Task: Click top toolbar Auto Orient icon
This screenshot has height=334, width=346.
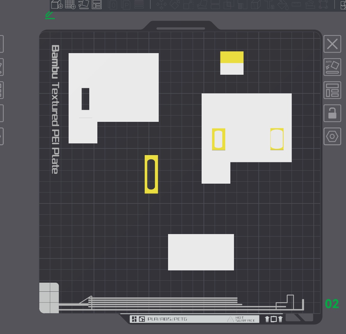Action: [x=84, y=5]
